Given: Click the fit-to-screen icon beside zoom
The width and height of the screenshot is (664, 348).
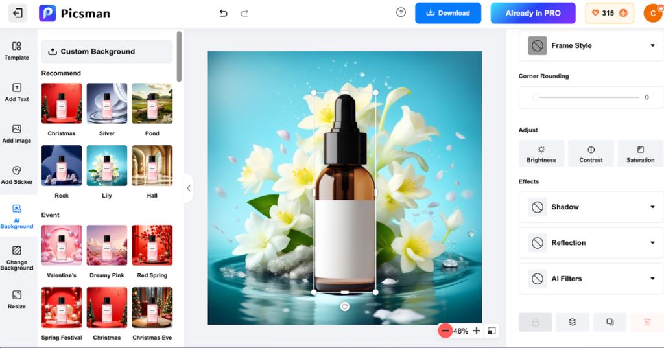Looking at the screenshot, I should (492, 331).
